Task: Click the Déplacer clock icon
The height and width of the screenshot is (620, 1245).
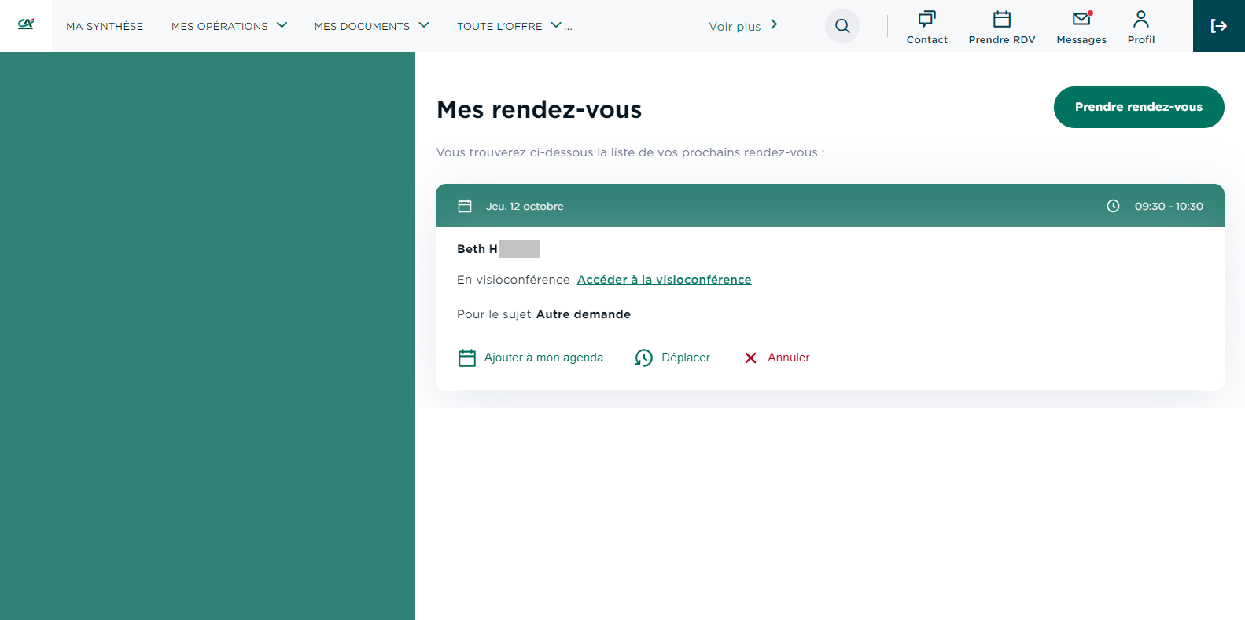Action: [x=643, y=358]
